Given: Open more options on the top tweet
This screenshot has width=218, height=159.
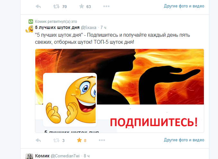Looking at the screenshot, I should click(106, 6).
